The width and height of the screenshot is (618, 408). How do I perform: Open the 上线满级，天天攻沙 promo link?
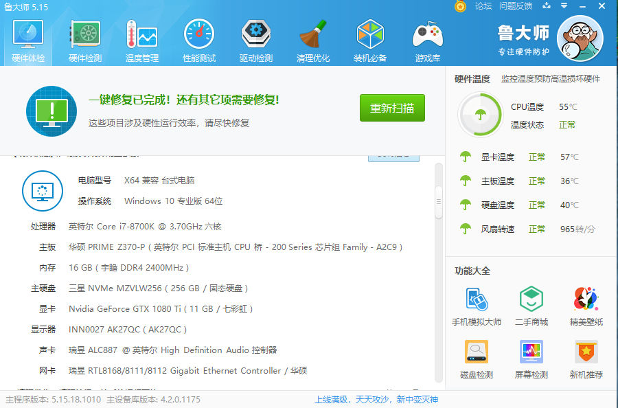[376, 400]
